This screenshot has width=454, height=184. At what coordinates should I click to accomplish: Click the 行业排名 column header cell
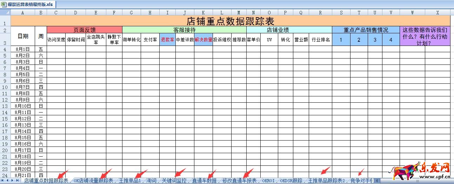[x=320, y=40]
